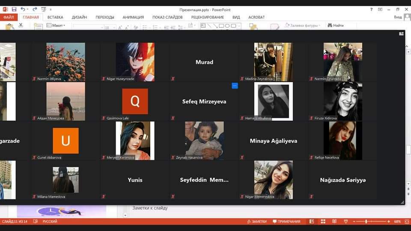Screen dimensions: 411x231
Task: Click the PowerPoint Help question mark
Action: (x=371, y=9)
